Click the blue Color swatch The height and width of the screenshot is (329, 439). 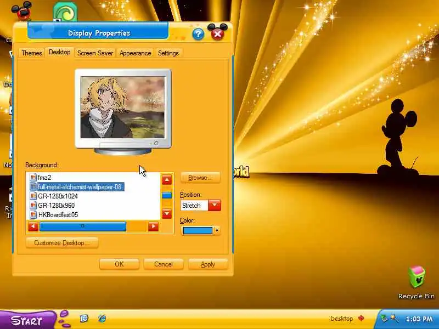(x=198, y=230)
